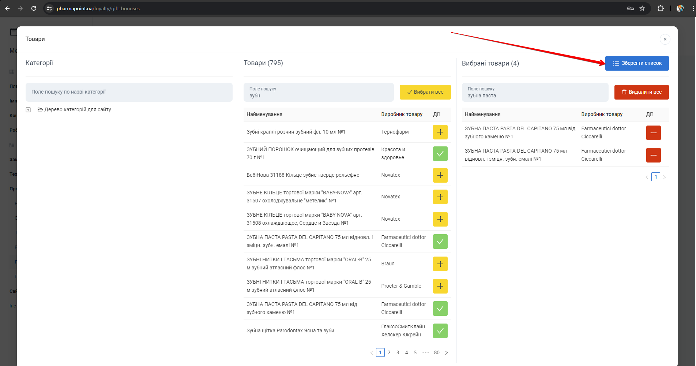Viewport: 696px width, 366px height.
Task: Focus category name search field
Action: (x=129, y=92)
